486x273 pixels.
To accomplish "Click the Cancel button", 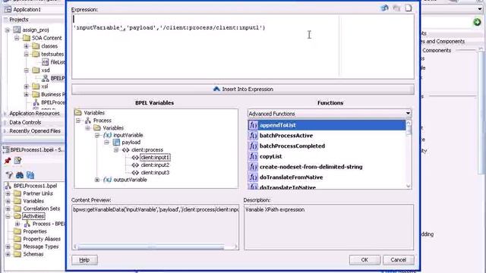I will click(x=398, y=260).
